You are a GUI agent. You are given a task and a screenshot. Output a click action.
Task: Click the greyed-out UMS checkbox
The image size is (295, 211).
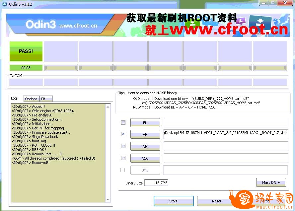click(x=122, y=170)
